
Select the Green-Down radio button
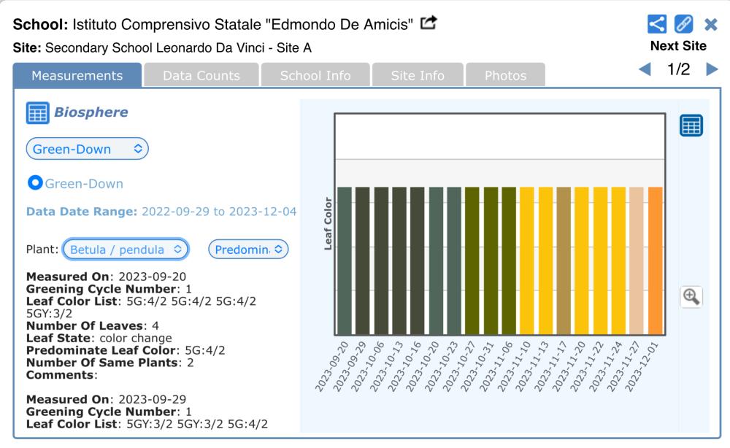[x=34, y=184]
